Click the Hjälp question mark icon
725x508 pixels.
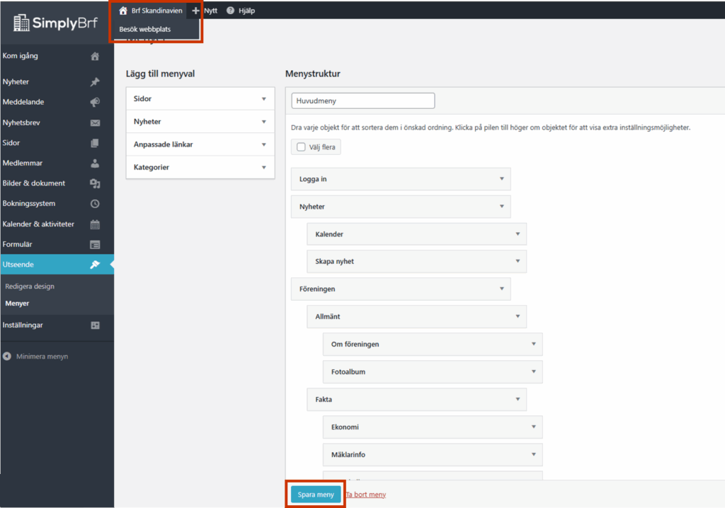point(230,11)
